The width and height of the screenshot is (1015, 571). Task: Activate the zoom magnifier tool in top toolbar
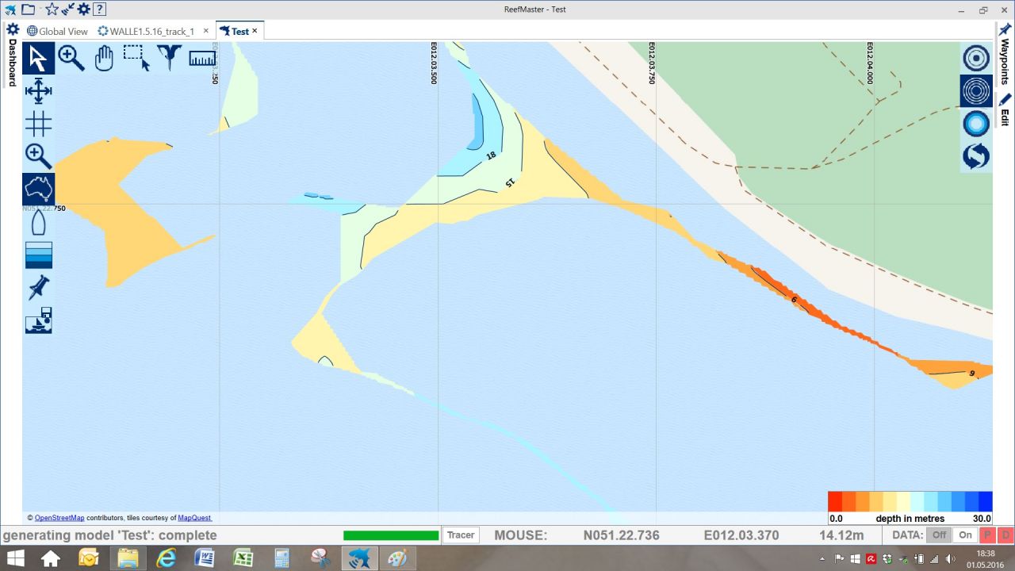click(x=71, y=59)
